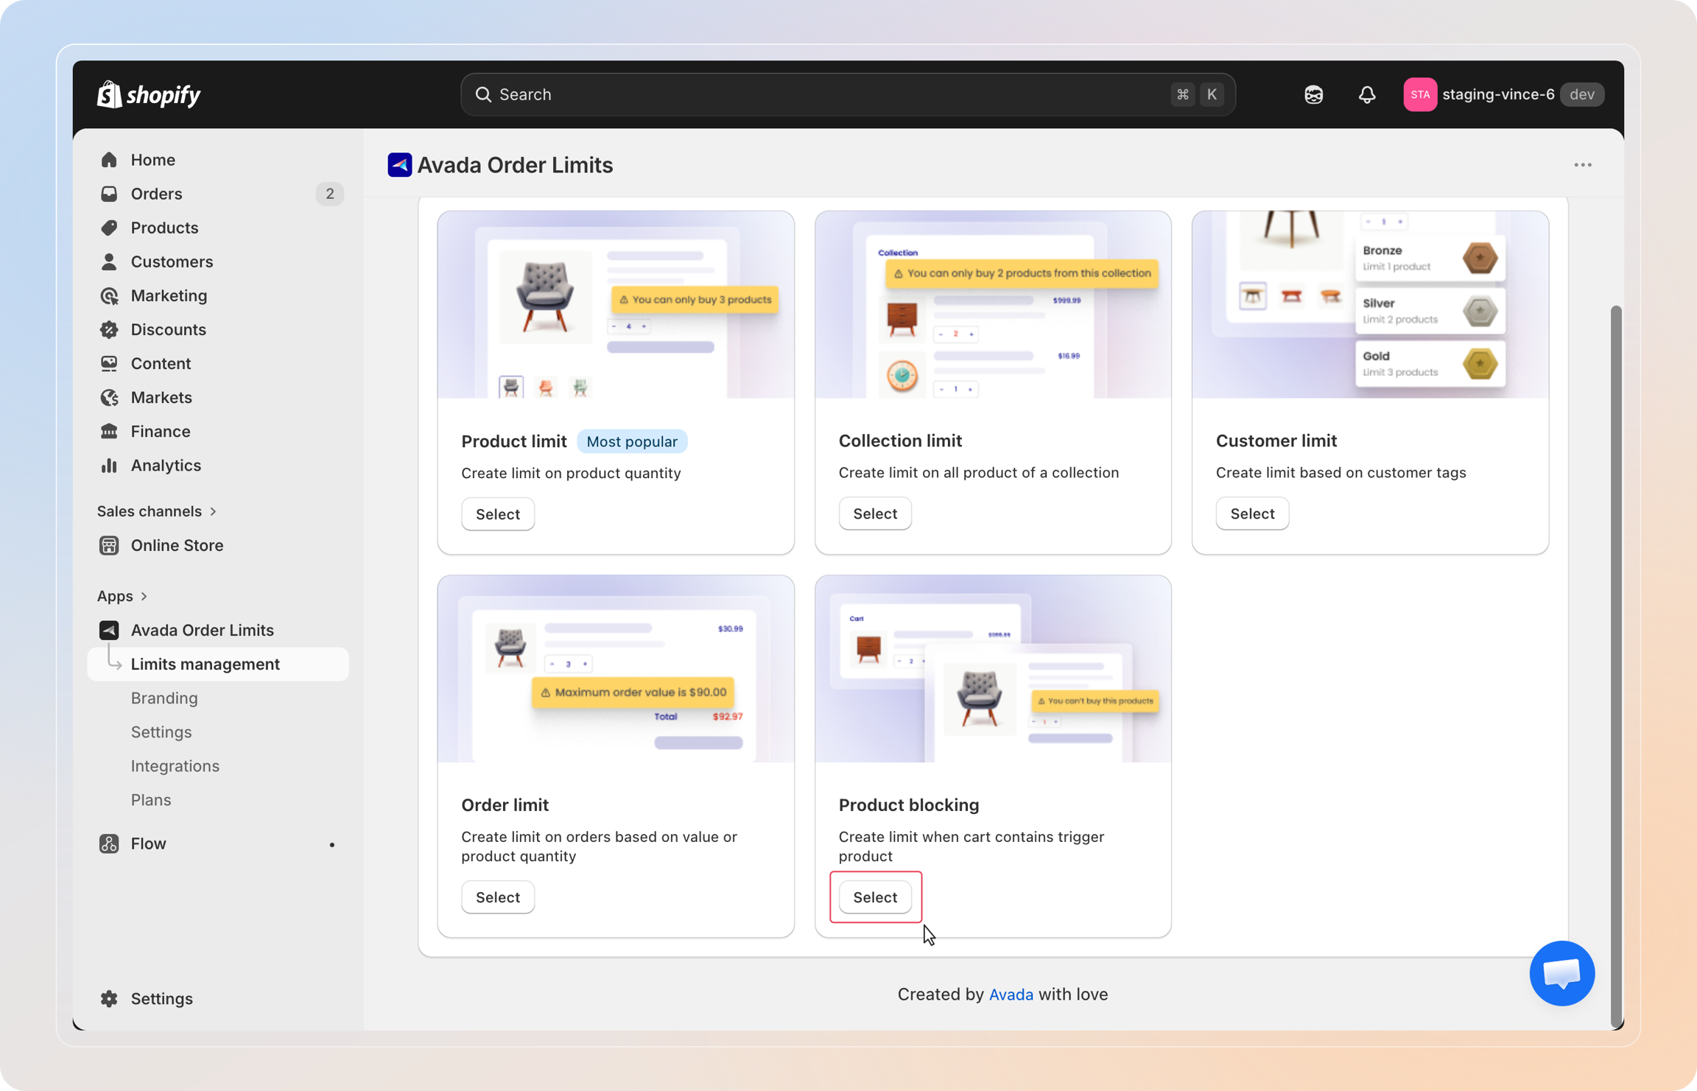Click the Most popular badge
The width and height of the screenshot is (1697, 1091).
pyautogui.click(x=632, y=441)
